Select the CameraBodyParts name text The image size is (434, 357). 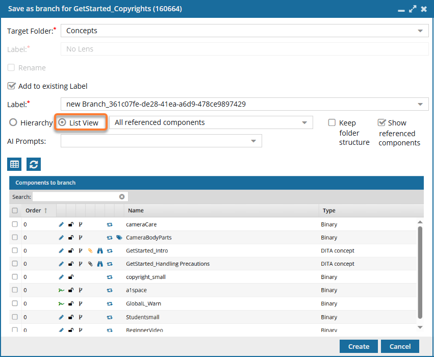(148, 238)
